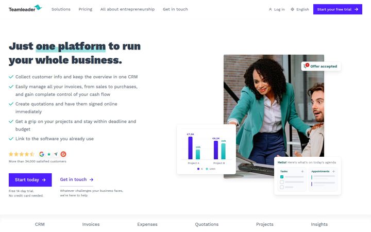Viewport: 371px width, 232px height.
Task: Click checkmark icon beside 'Create quotations' bullet
Action: [11, 104]
